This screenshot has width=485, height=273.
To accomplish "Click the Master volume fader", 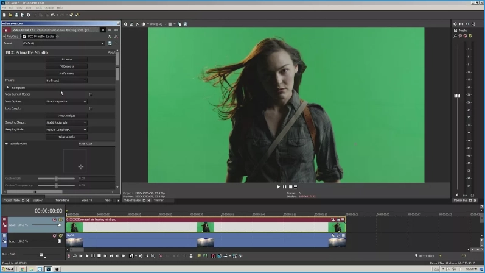I will point(457,96).
